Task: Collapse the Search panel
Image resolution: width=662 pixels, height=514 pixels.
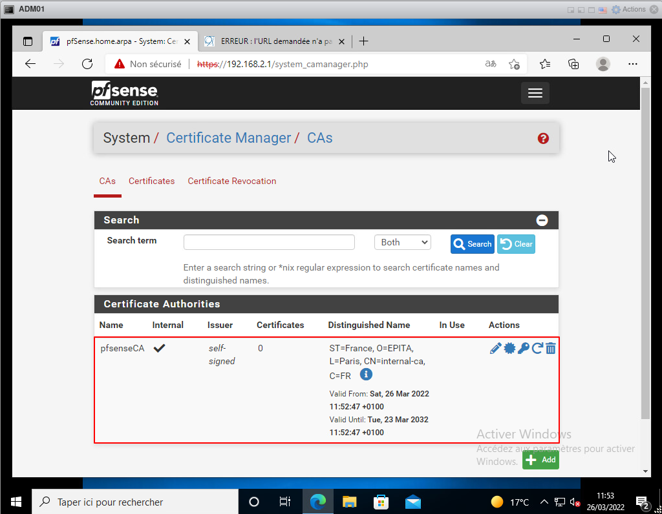Action: tap(542, 220)
